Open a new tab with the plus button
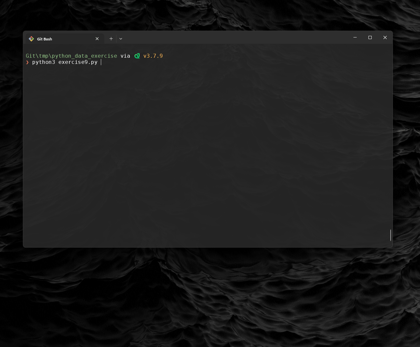Screen dimensions: 420x347 tap(111, 39)
